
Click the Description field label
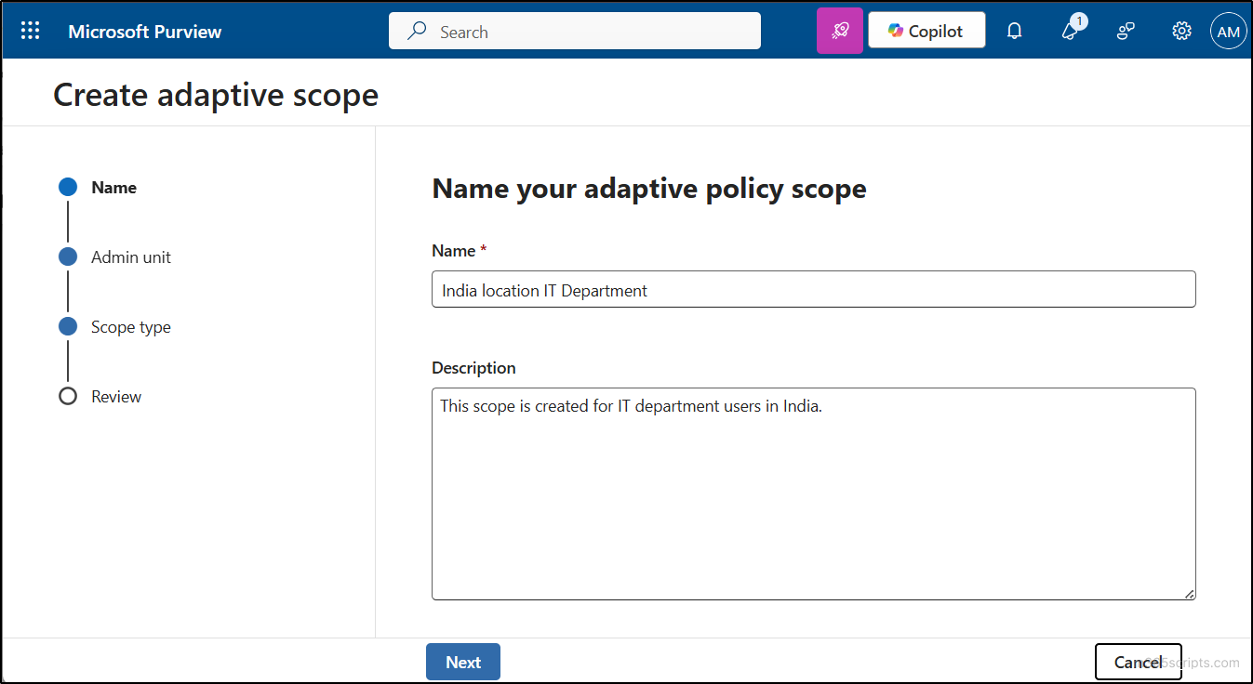coord(473,368)
